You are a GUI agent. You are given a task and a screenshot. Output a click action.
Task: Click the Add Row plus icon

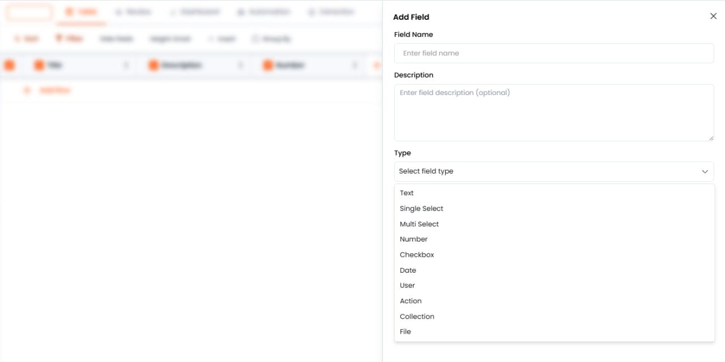coord(27,90)
